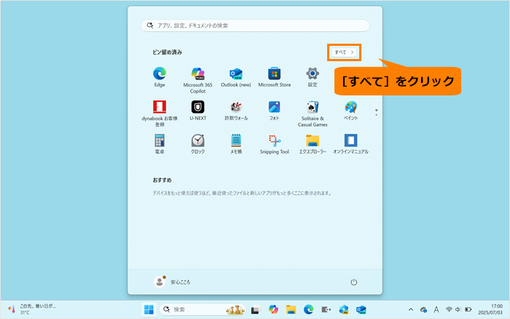Open Microsoft Store pinned app
Image resolution: width=510 pixels, height=319 pixels.
[274, 76]
